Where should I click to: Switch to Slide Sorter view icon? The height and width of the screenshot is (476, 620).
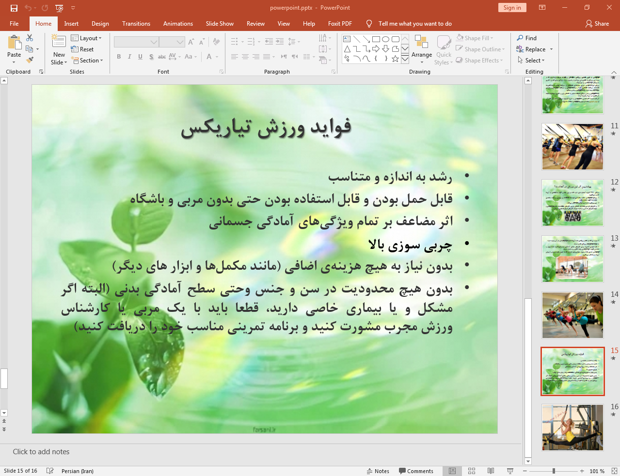(x=472, y=471)
